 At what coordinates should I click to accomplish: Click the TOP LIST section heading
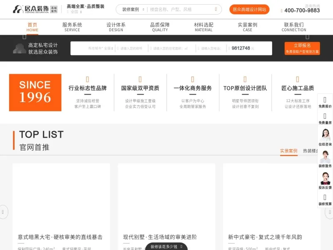pos(41,134)
